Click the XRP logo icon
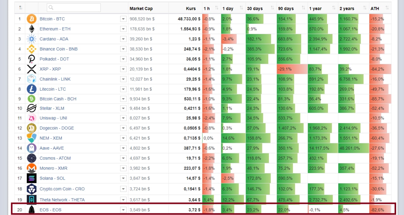The image size is (404, 215). pyautogui.click(x=32, y=69)
